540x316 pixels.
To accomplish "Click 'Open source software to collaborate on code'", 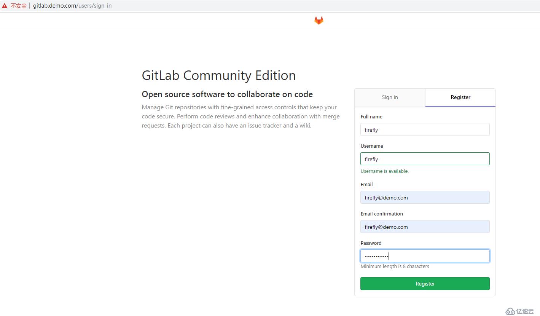I will [x=227, y=94].
